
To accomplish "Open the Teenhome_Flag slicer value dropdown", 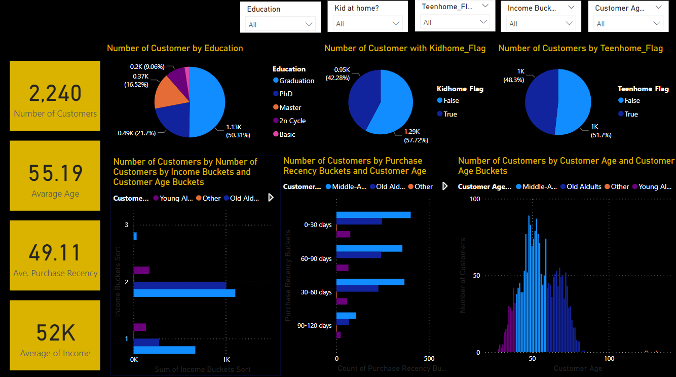I will (x=455, y=22).
